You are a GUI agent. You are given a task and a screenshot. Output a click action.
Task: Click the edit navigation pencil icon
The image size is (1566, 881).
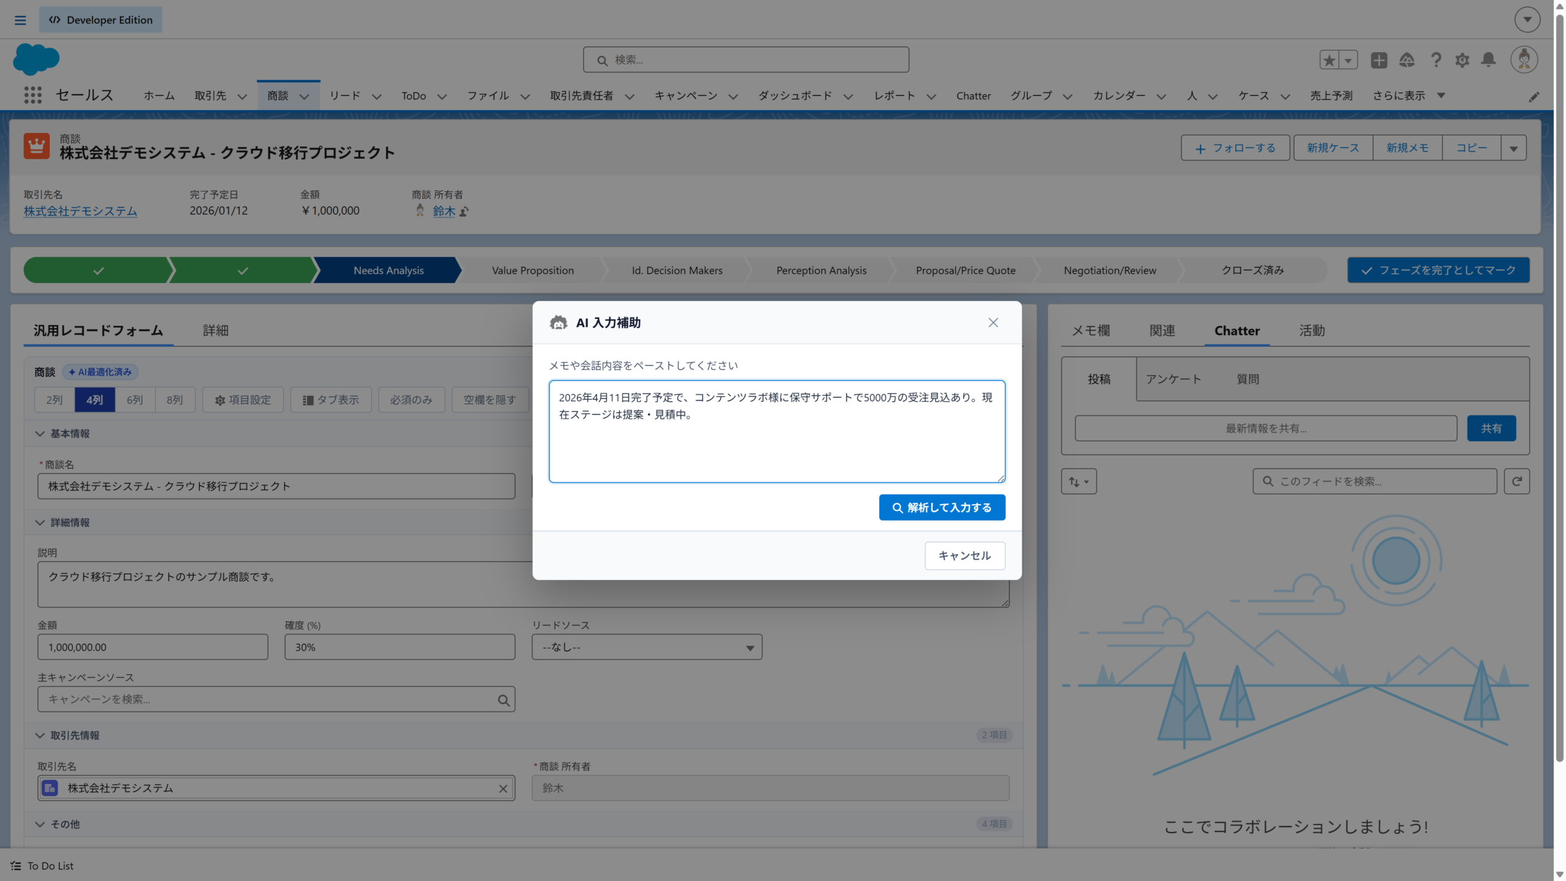1534,97
